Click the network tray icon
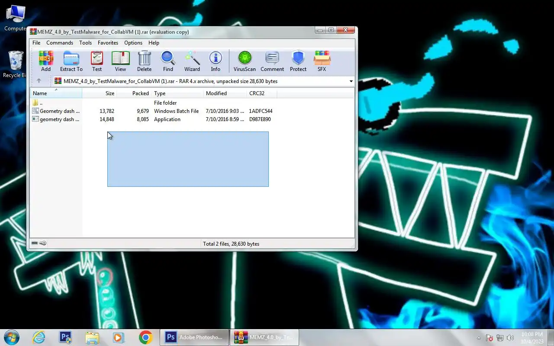Viewport: 554px width, 346px height. click(x=500, y=338)
